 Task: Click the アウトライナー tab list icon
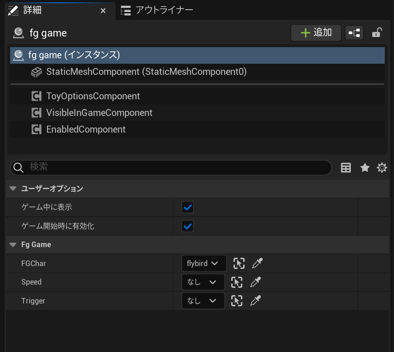pos(126,11)
